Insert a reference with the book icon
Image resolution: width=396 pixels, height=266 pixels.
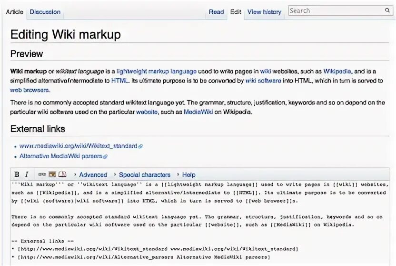(62, 174)
